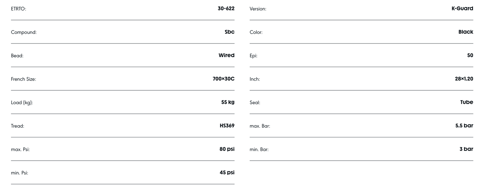Click the ETRTO value 30-622
This screenshot has width=485, height=189.
click(x=226, y=9)
